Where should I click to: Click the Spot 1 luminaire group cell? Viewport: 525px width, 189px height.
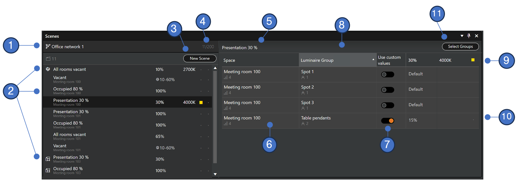pyautogui.click(x=337, y=74)
